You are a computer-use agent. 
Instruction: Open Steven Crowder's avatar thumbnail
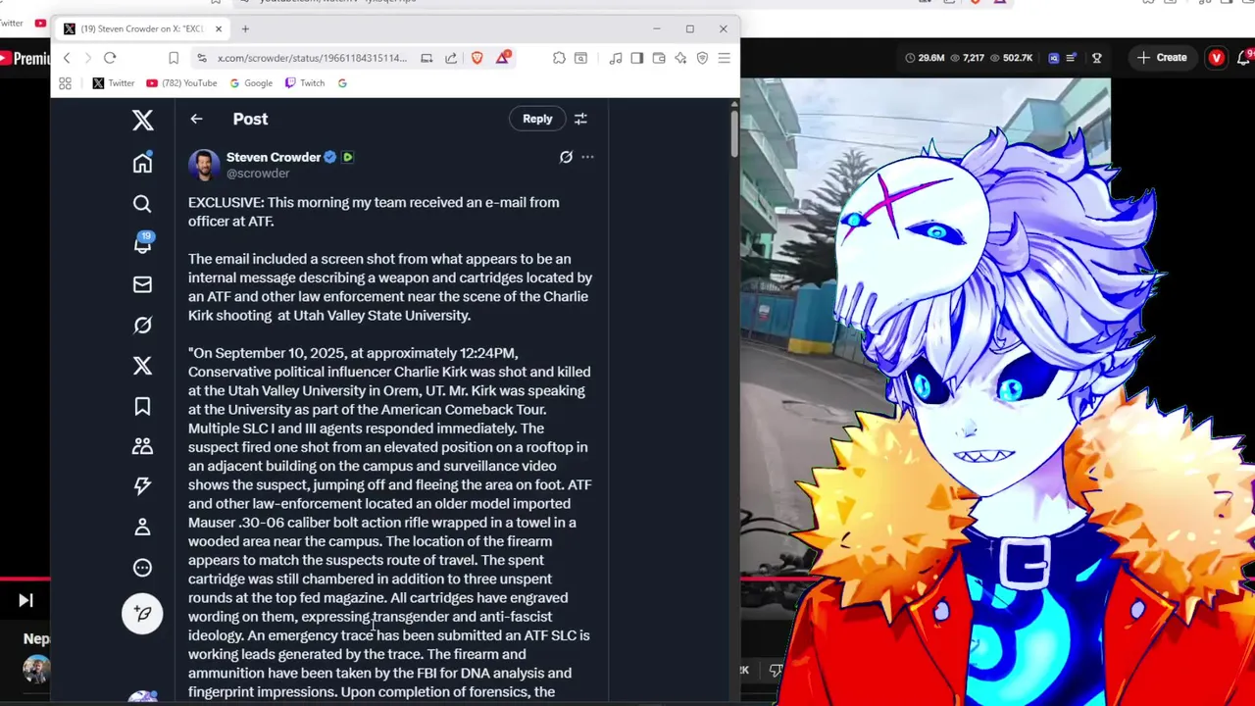click(x=204, y=165)
